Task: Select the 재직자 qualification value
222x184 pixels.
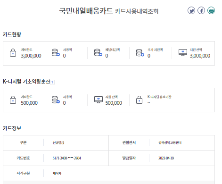Action: [x=57, y=173]
